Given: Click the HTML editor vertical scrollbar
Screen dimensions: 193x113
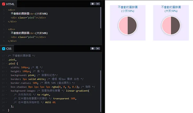Looking at the screenshot, I should (101, 18).
